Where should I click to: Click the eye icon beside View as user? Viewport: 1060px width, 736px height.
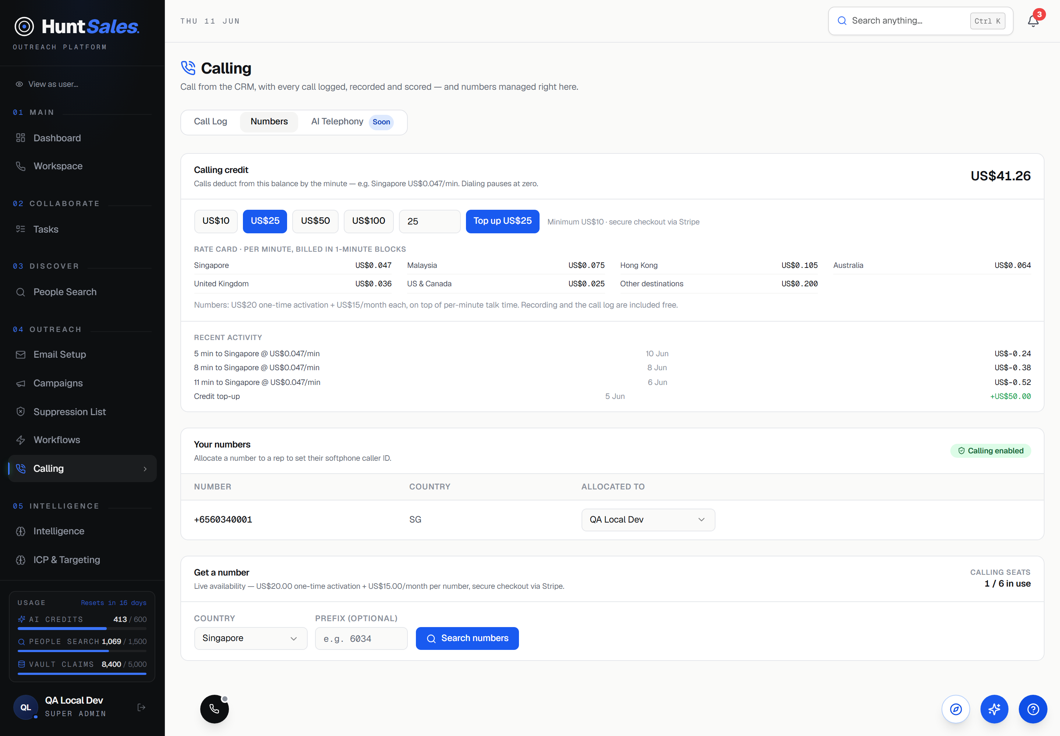tap(20, 84)
